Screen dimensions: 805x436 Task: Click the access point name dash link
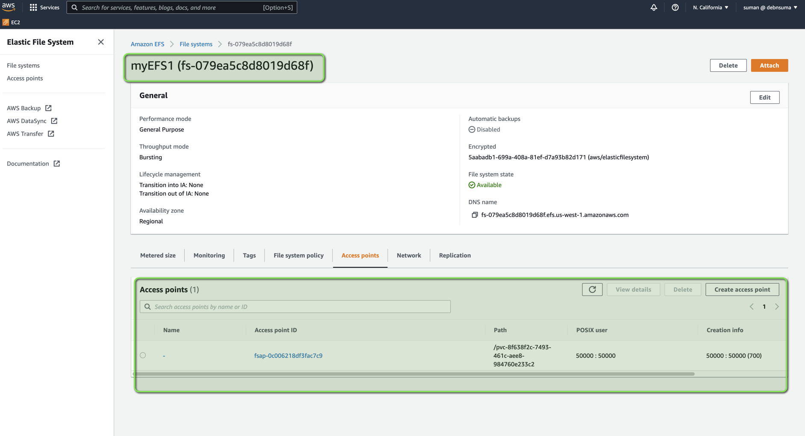point(164,356)
